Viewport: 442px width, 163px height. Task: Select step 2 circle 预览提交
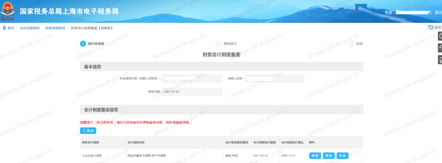[218, 44]
